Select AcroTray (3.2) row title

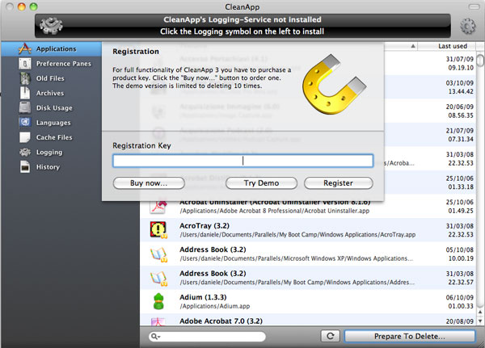tap(205, 226)
